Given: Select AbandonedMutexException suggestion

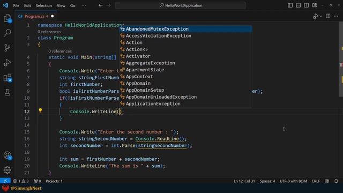Looking at the screenshot, I should coord(186,29).
